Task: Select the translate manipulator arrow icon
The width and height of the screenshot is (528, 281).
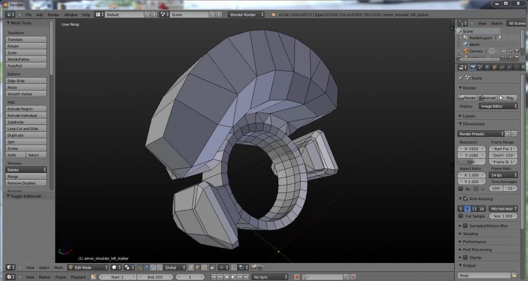Action: [x=146, y=268]
